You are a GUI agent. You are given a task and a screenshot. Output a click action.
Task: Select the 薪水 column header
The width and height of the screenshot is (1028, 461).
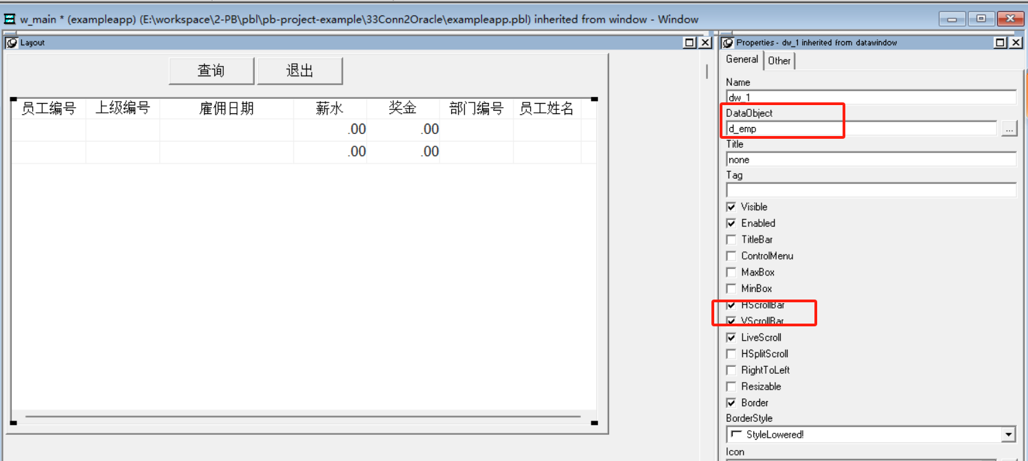pos(330,109)
